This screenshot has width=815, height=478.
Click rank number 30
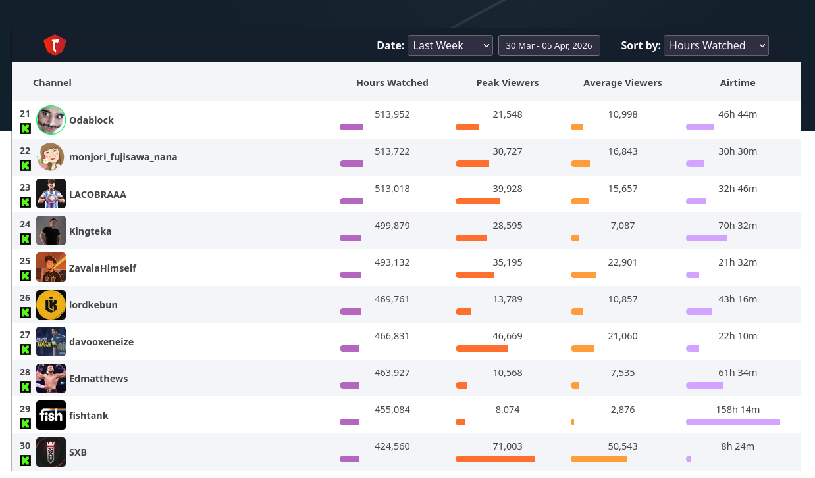(x=25, y=446)
